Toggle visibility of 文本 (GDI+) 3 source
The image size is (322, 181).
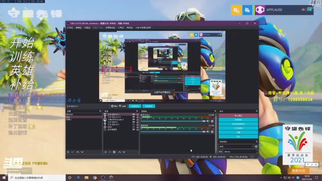click(134, 115)
